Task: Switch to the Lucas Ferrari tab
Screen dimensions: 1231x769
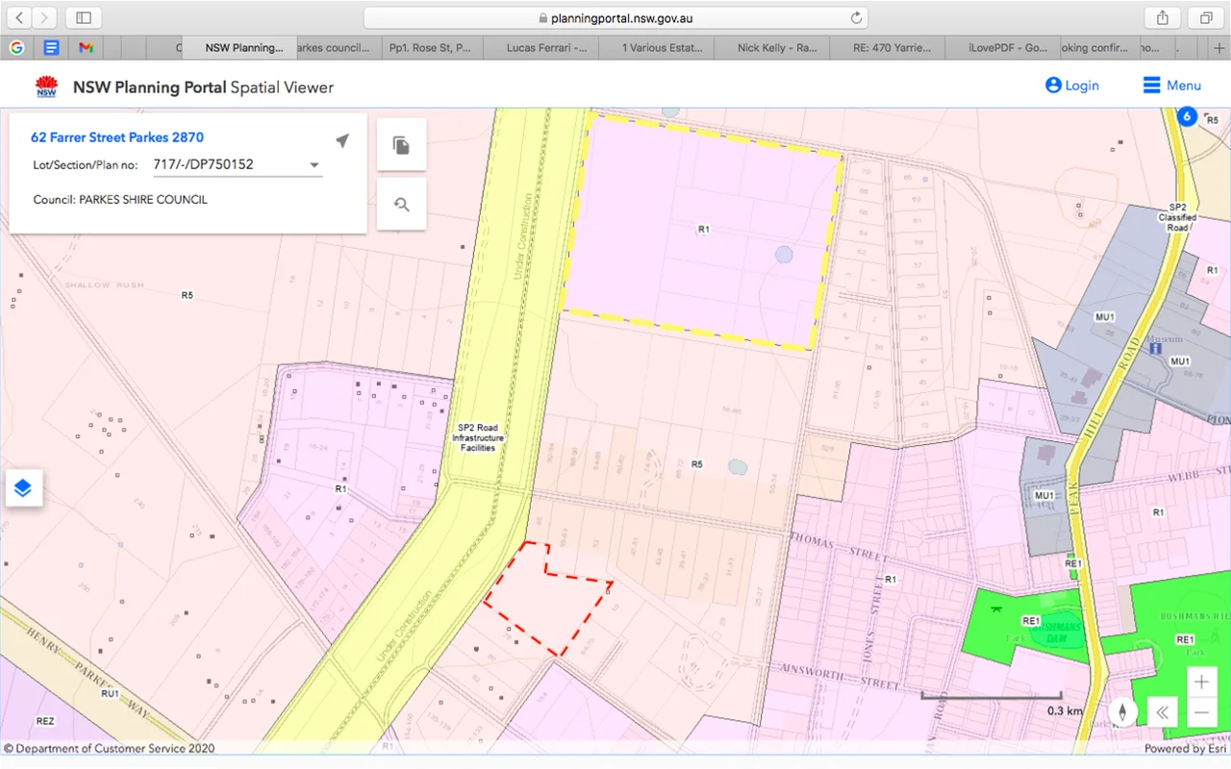Action: coord(545,47)
